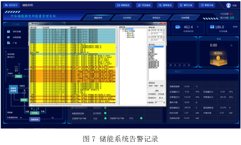Collapse the 中和储能 tree node
The width and height of the screenshot is (241, 145).
(x=123, y=31)
